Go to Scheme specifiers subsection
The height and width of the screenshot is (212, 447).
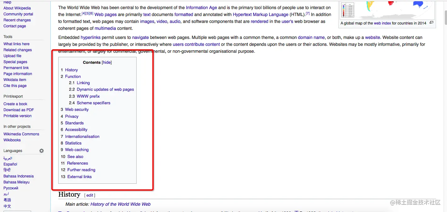coord(93,103)
